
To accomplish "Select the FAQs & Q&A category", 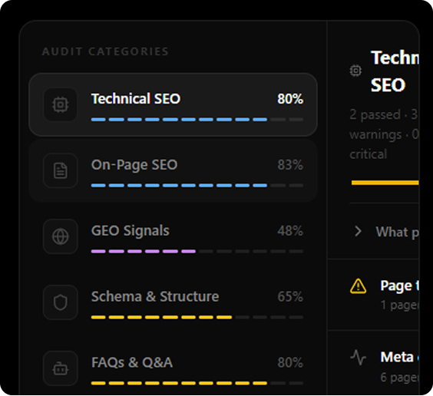I will coord(174,368).
